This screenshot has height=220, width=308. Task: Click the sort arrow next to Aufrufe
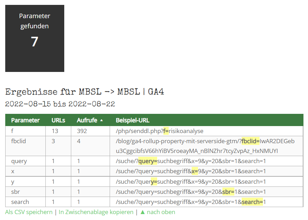(x=102, y=120)
